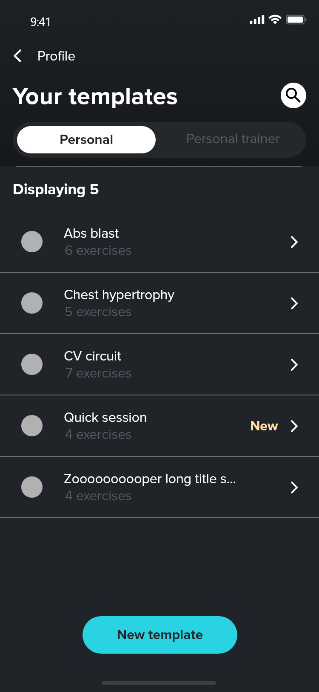The image size is (319, 692).
Task: Tap the Abs blast avatar circle
Action: tap(32, 242)
